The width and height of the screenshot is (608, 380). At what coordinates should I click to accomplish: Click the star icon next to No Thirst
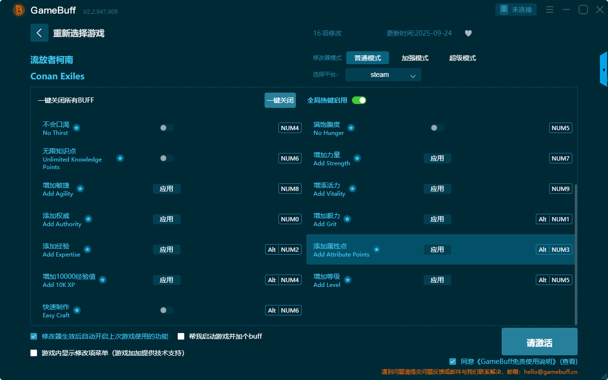pos(76,128)
